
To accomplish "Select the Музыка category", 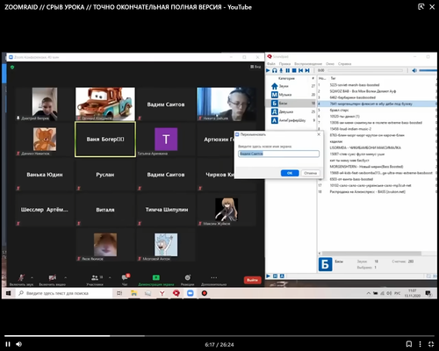I will (x=291, y=95).
